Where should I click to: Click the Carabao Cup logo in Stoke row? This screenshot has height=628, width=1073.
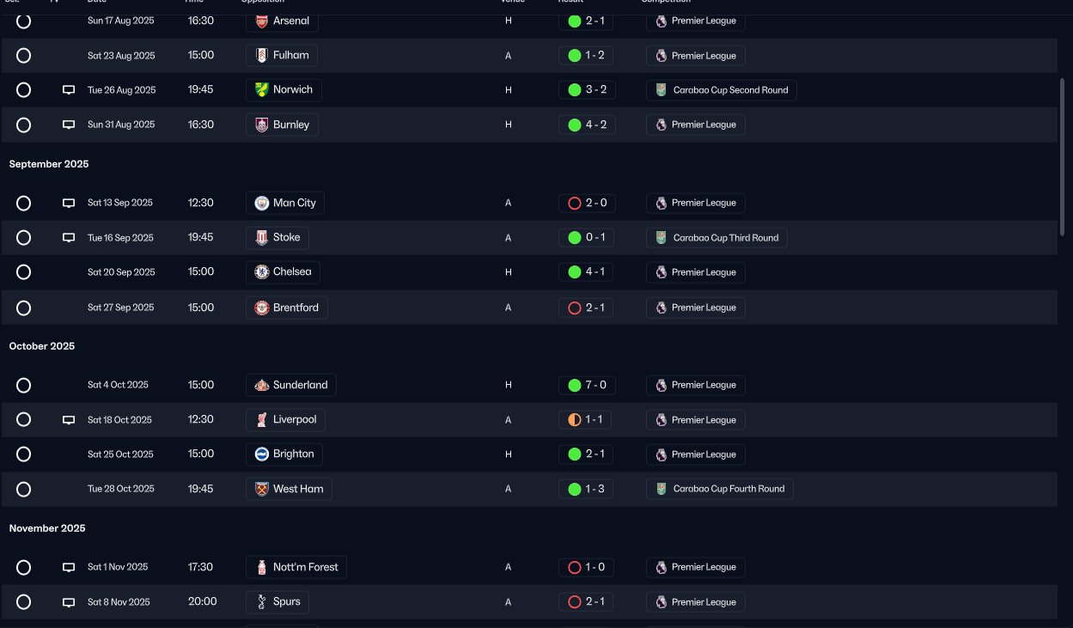point(661,238)
